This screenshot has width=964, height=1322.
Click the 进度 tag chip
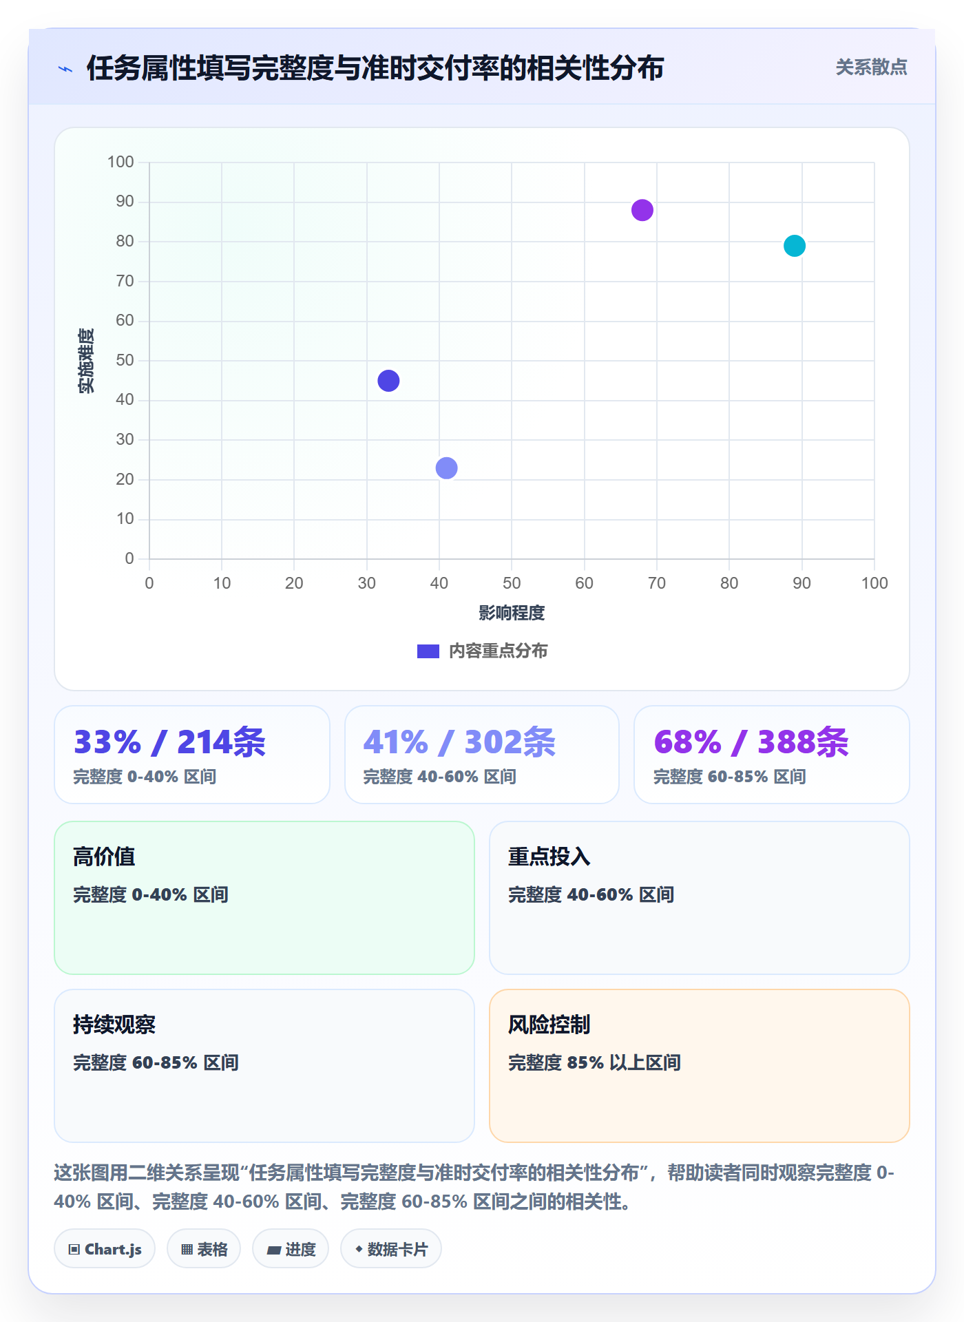[x=291, y=1249]
